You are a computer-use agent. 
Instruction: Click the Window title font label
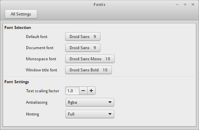click(42, 70)
